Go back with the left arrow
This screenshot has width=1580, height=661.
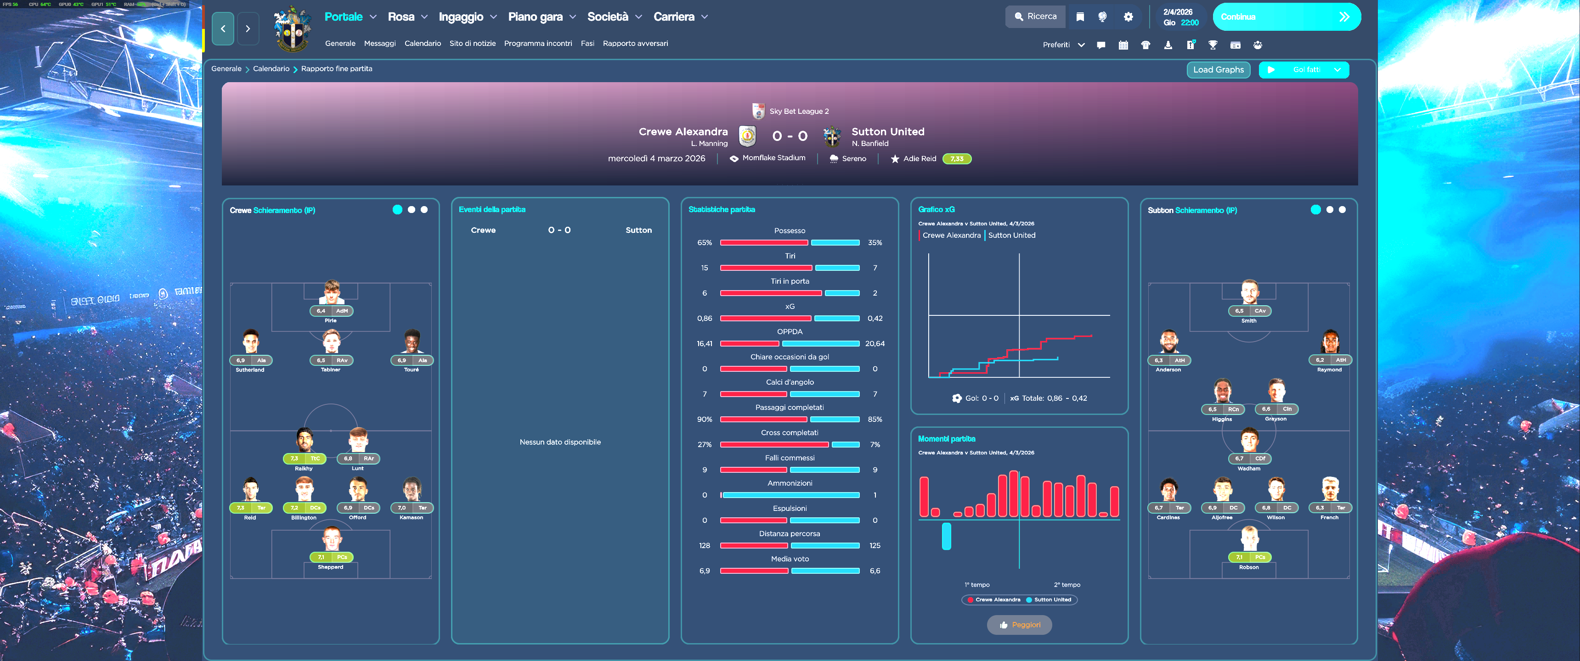tap(223, 28)
